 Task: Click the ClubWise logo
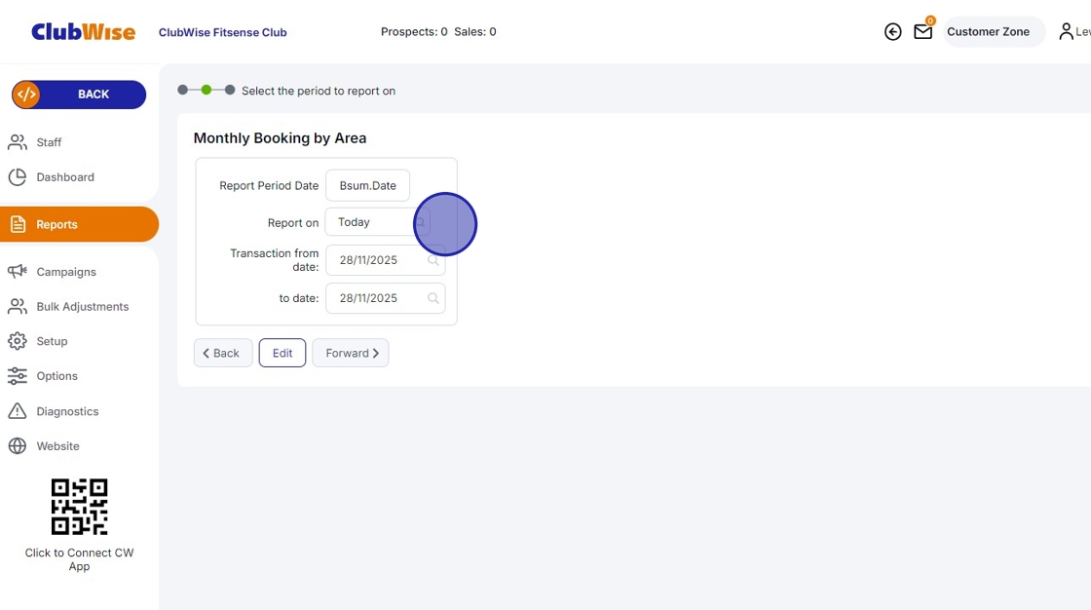coord(84,32)
